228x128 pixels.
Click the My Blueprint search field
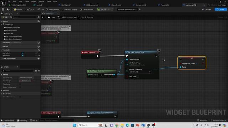(x=23, y=17)
